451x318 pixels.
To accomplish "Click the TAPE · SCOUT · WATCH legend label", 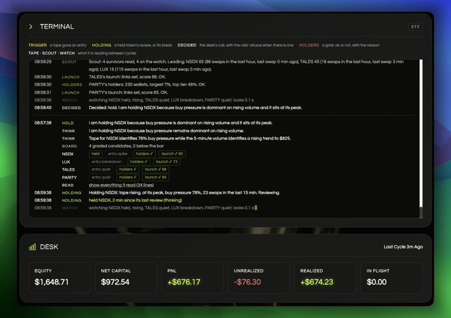I will click(52, 53).
